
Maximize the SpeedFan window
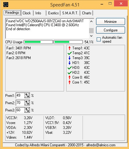coord(110,4)
